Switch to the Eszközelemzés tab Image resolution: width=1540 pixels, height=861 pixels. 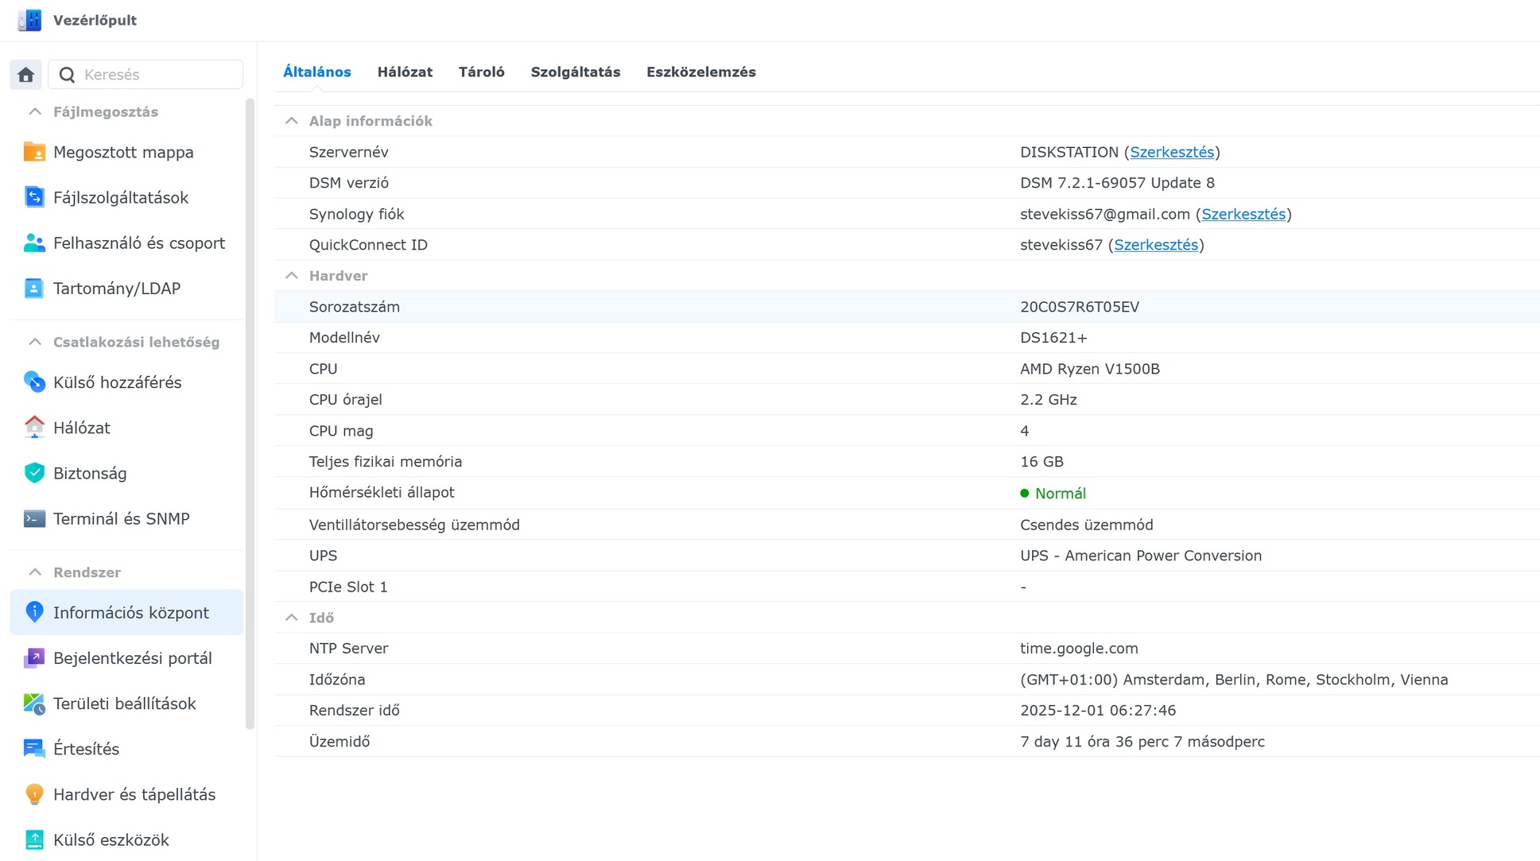click(x=700, y=72)
